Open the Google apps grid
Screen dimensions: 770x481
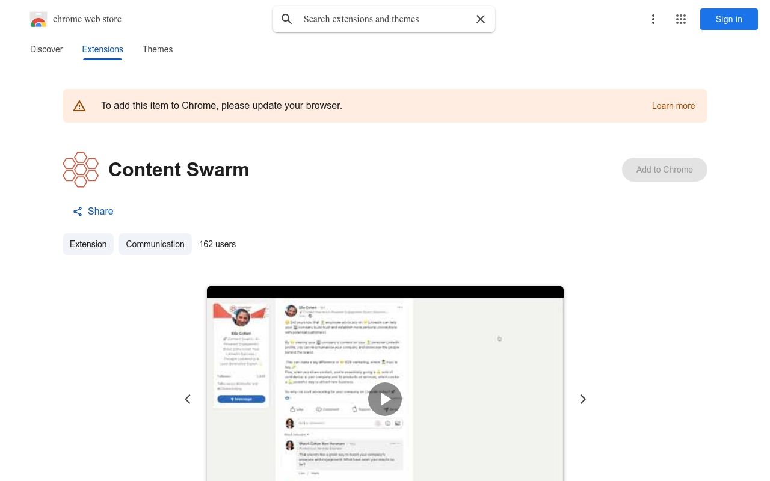pos(681,19)
